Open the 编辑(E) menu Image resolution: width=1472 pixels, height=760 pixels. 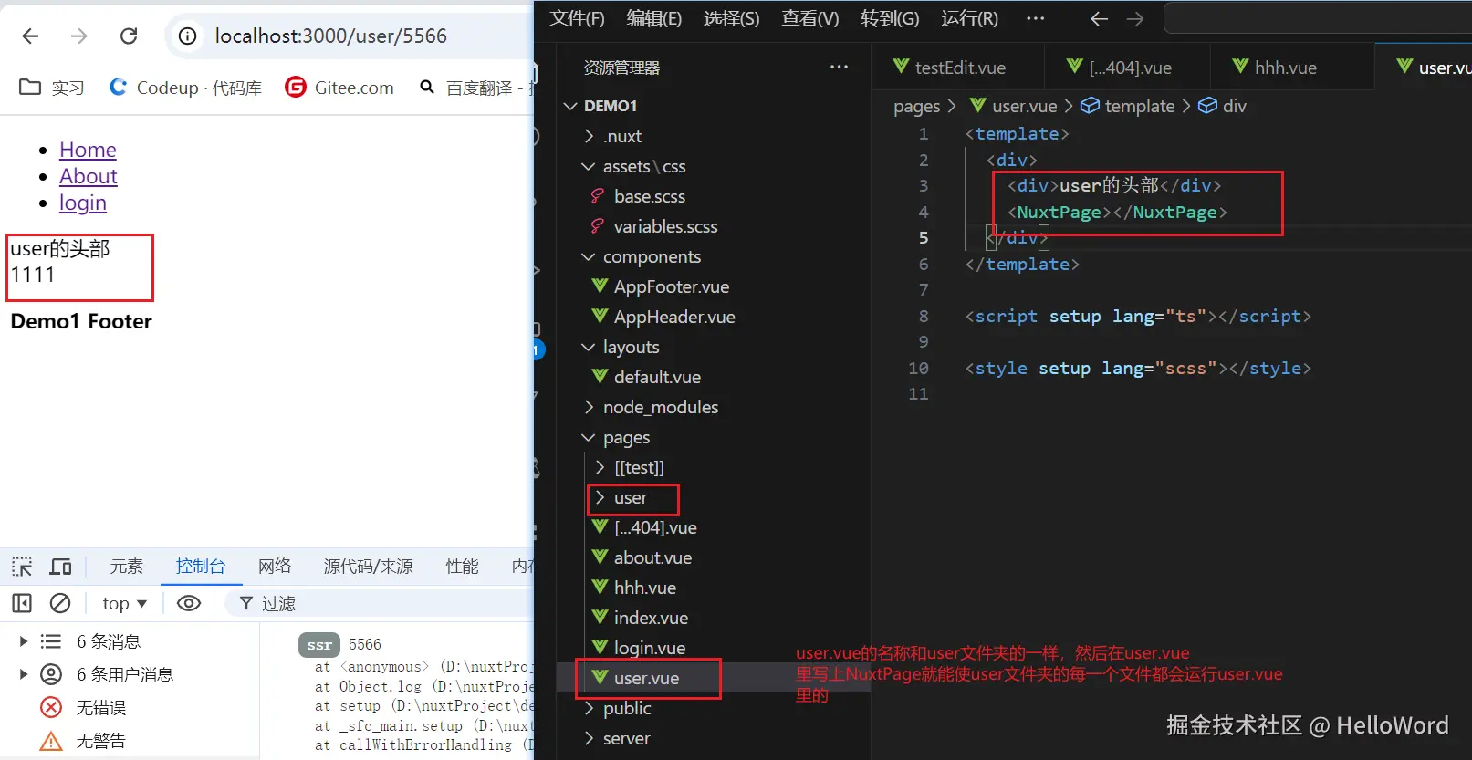point(654,18)
